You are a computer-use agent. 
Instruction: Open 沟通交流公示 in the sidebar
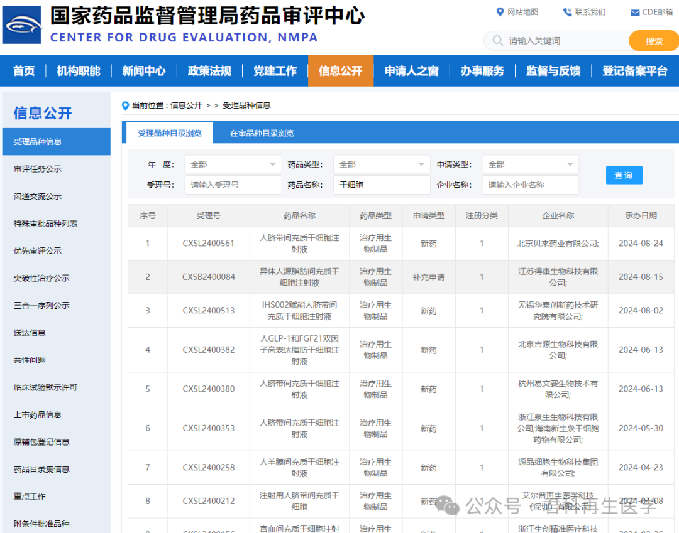(x=38, y=197)
